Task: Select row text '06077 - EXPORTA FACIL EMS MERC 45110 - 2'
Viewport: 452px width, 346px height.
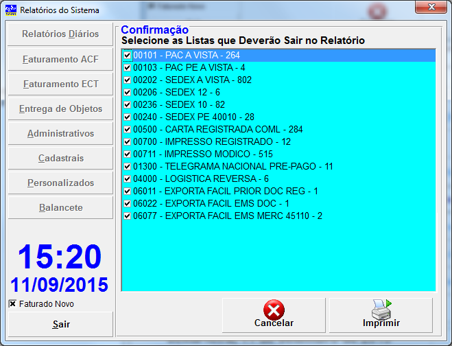Action: (228, 216)
